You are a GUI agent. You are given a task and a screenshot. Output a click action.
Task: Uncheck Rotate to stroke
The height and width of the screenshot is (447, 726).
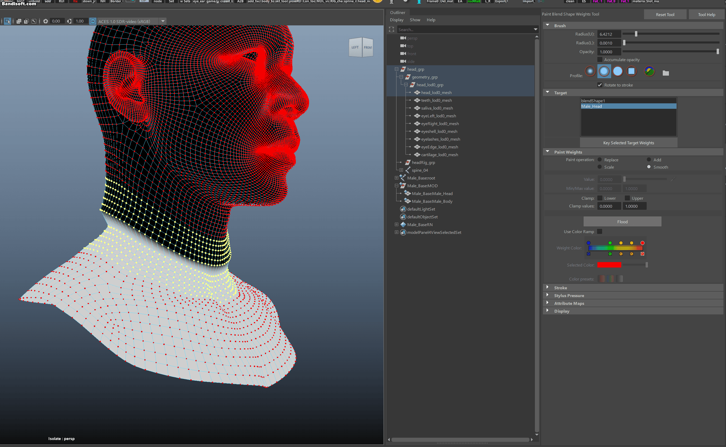pos(600,85)
